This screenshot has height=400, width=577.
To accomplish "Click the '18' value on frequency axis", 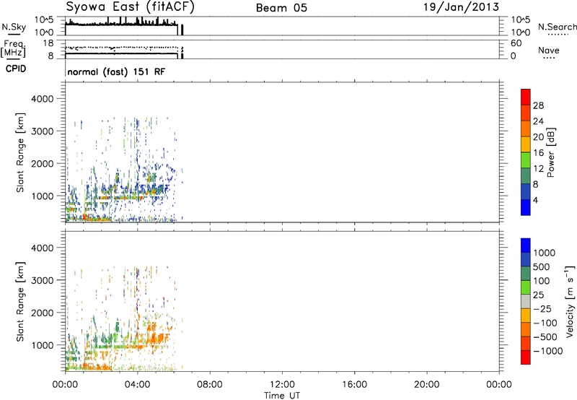I will pos(48,43).
